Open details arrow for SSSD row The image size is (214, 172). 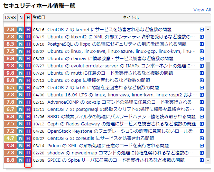(202, 117)
